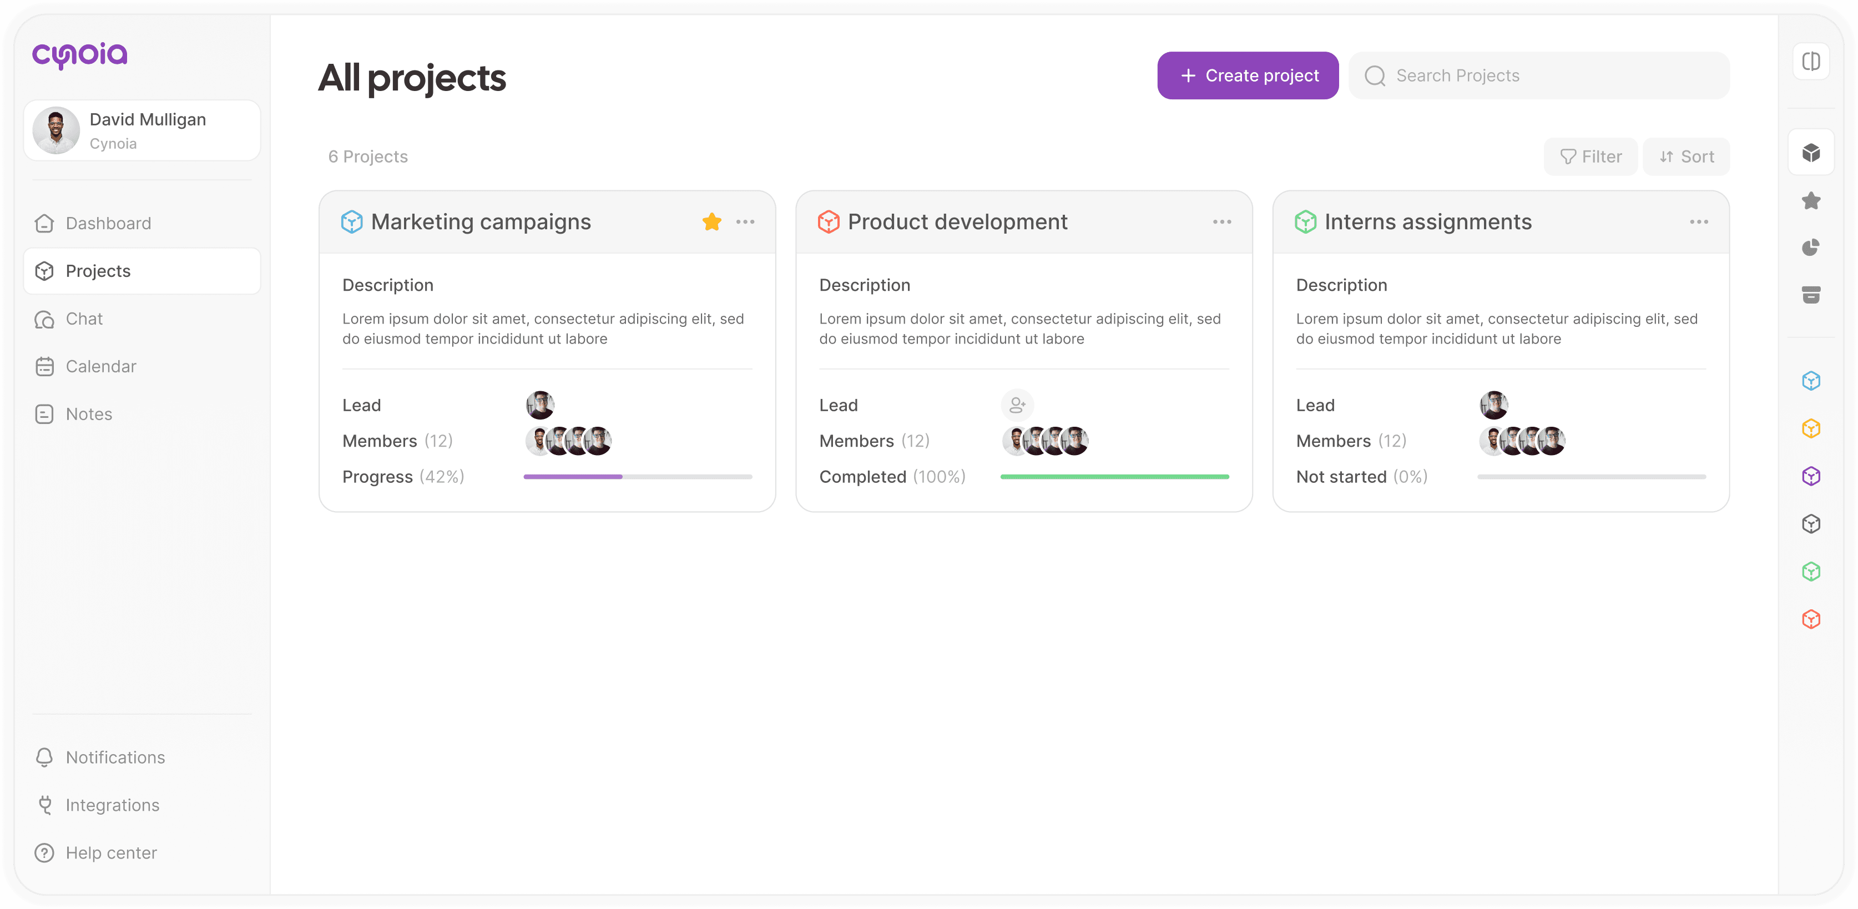Assign a lead on Product development

[1017, 406]
